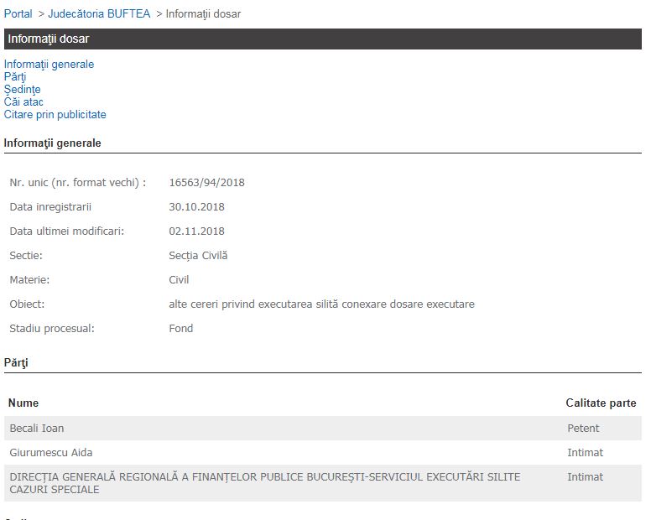Click the registration date 30.10.2018
Screen dimensions: 651x520
196,207
